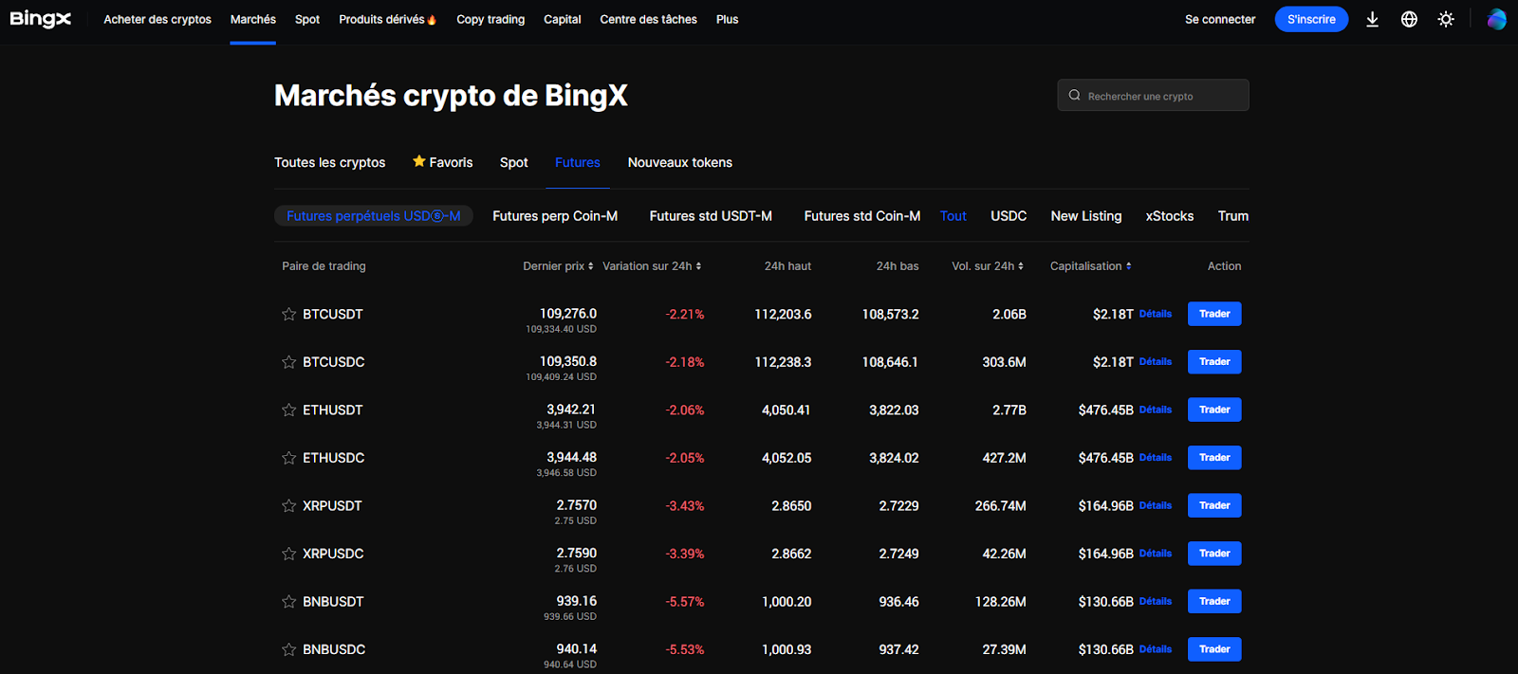Sort by Vol. sur 24h column
This screenshot has width=1518, height=674.
988,266
